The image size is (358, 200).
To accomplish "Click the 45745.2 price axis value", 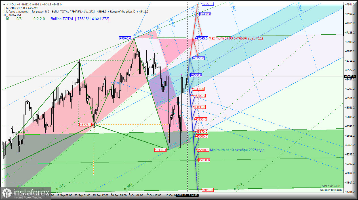I will [349, 126].
